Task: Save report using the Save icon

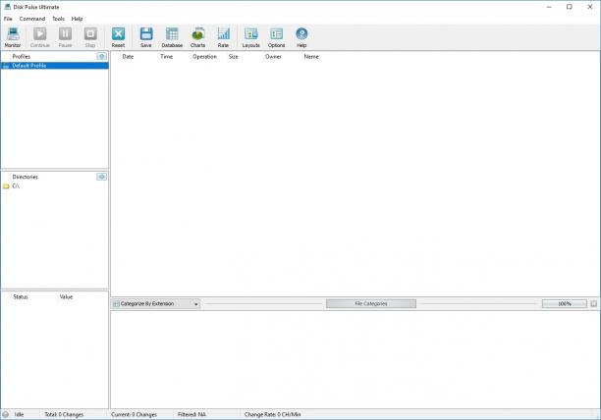Action: click(146, 34)
